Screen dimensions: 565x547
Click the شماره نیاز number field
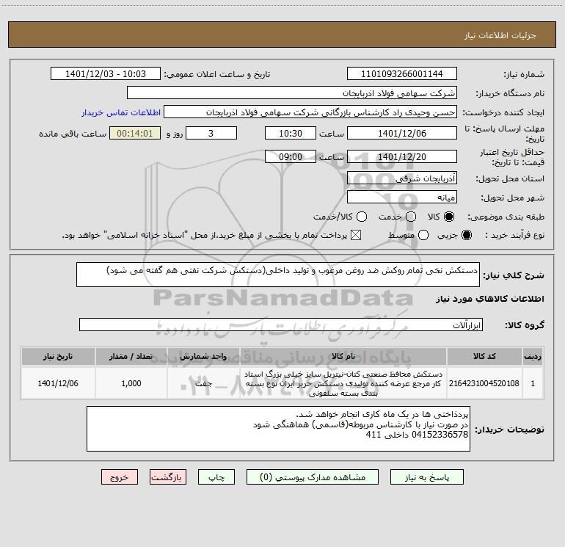pyautogui.click(x=402, y=73)
